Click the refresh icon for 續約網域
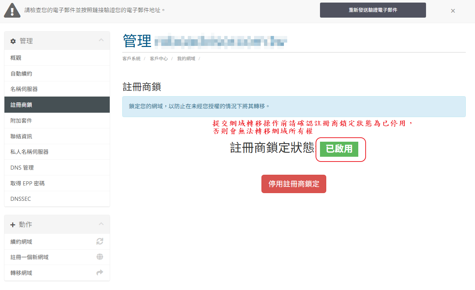This screenshot has height=290, width=475. tap(100, 242)
